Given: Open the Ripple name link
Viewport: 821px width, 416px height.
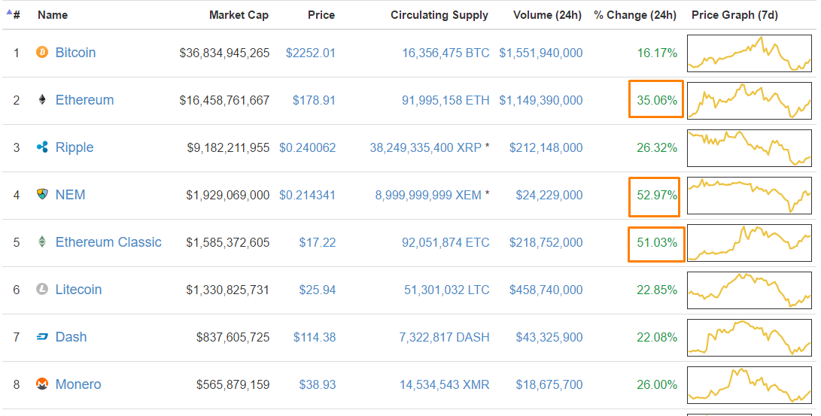Looking at the screenshot, I should (x=74, y=147).
